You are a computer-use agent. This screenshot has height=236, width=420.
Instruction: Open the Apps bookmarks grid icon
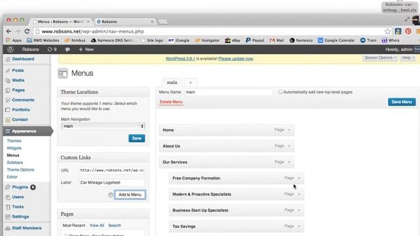pos(8,40)
